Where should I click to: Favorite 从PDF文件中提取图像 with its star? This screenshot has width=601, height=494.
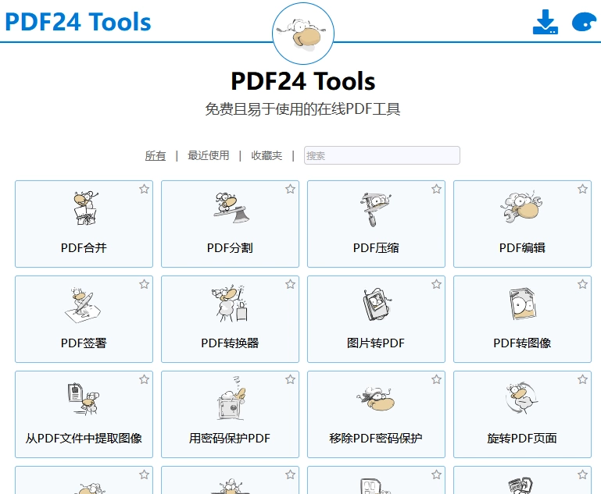click(x=144, y=379)
